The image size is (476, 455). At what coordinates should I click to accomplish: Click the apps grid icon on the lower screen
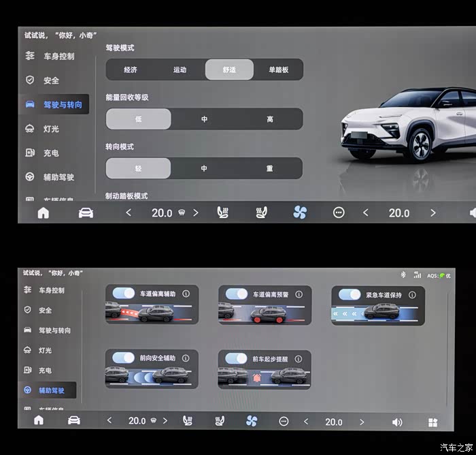click(x=432, y=422)
